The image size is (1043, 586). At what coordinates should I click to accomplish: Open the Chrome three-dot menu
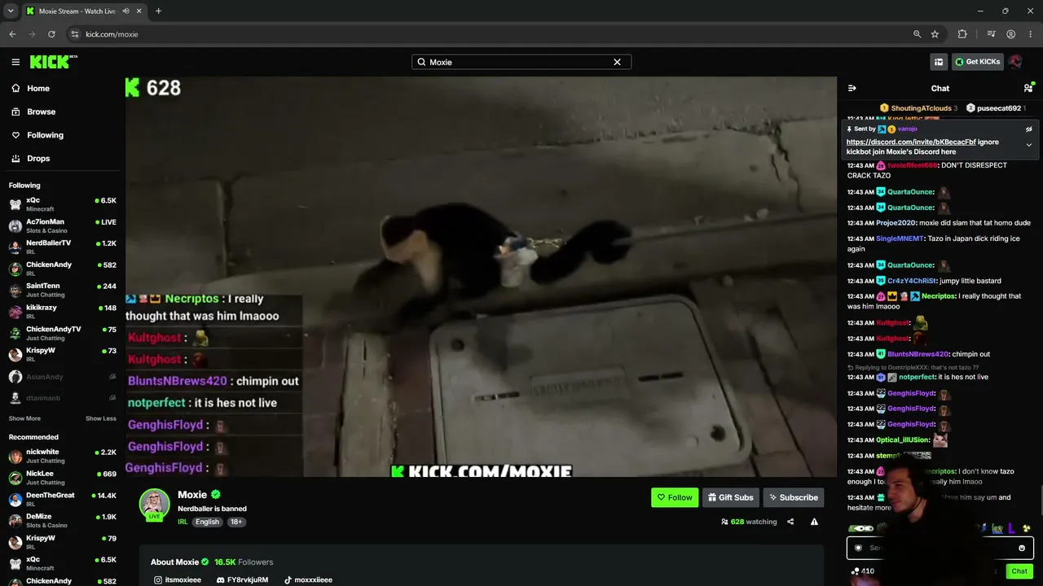click(x=1030, y=34)
